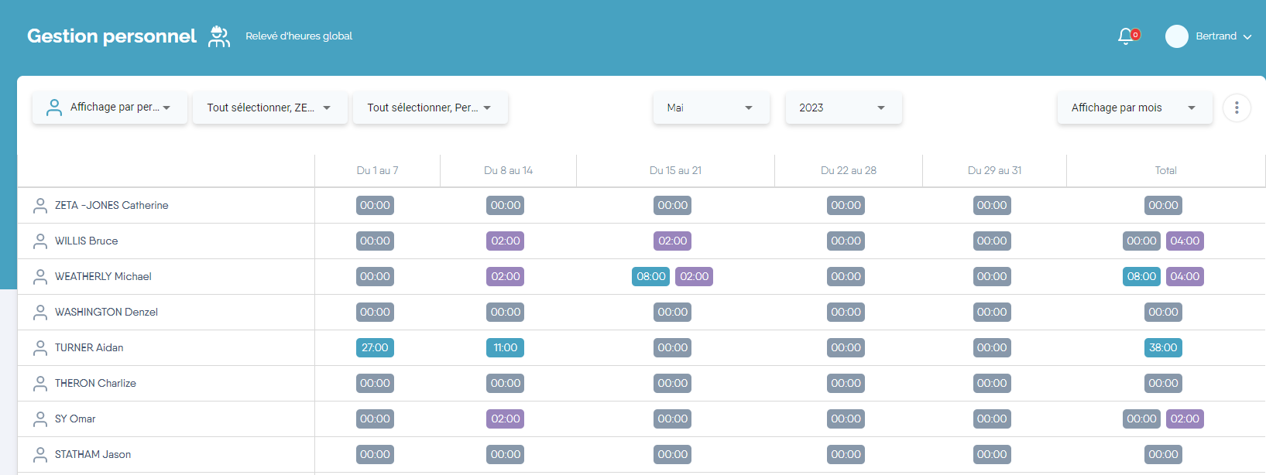Open WEATHERLY Michael's employee row
The height and width of the screenshot is (475, 1266).
(x=103, y=277)
